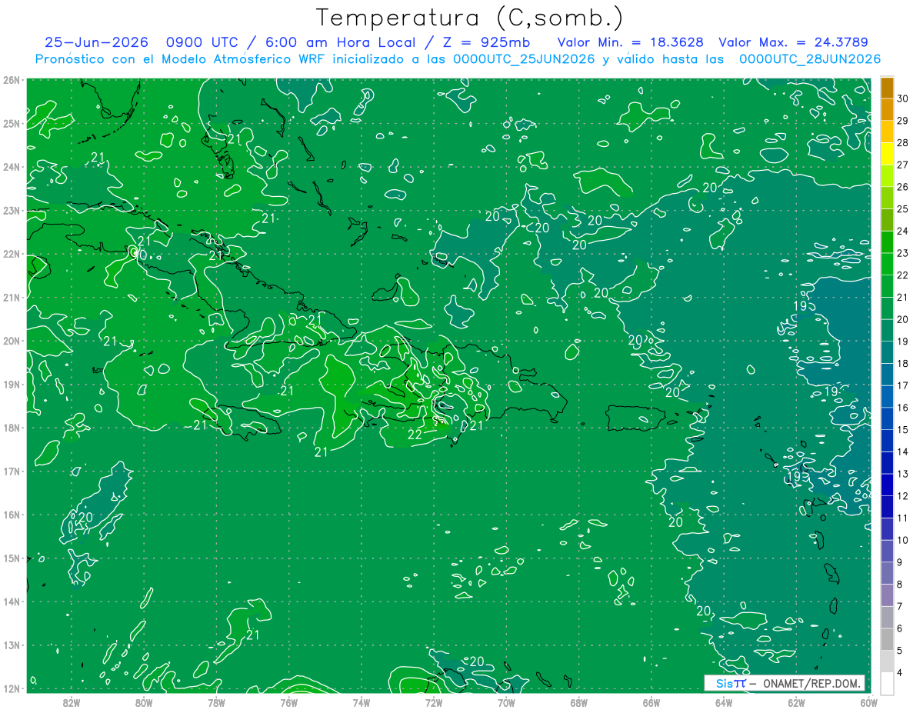Click the 'Valor Max. = 24.3789' value
The image size is (923, 713).
pos(793,42)
